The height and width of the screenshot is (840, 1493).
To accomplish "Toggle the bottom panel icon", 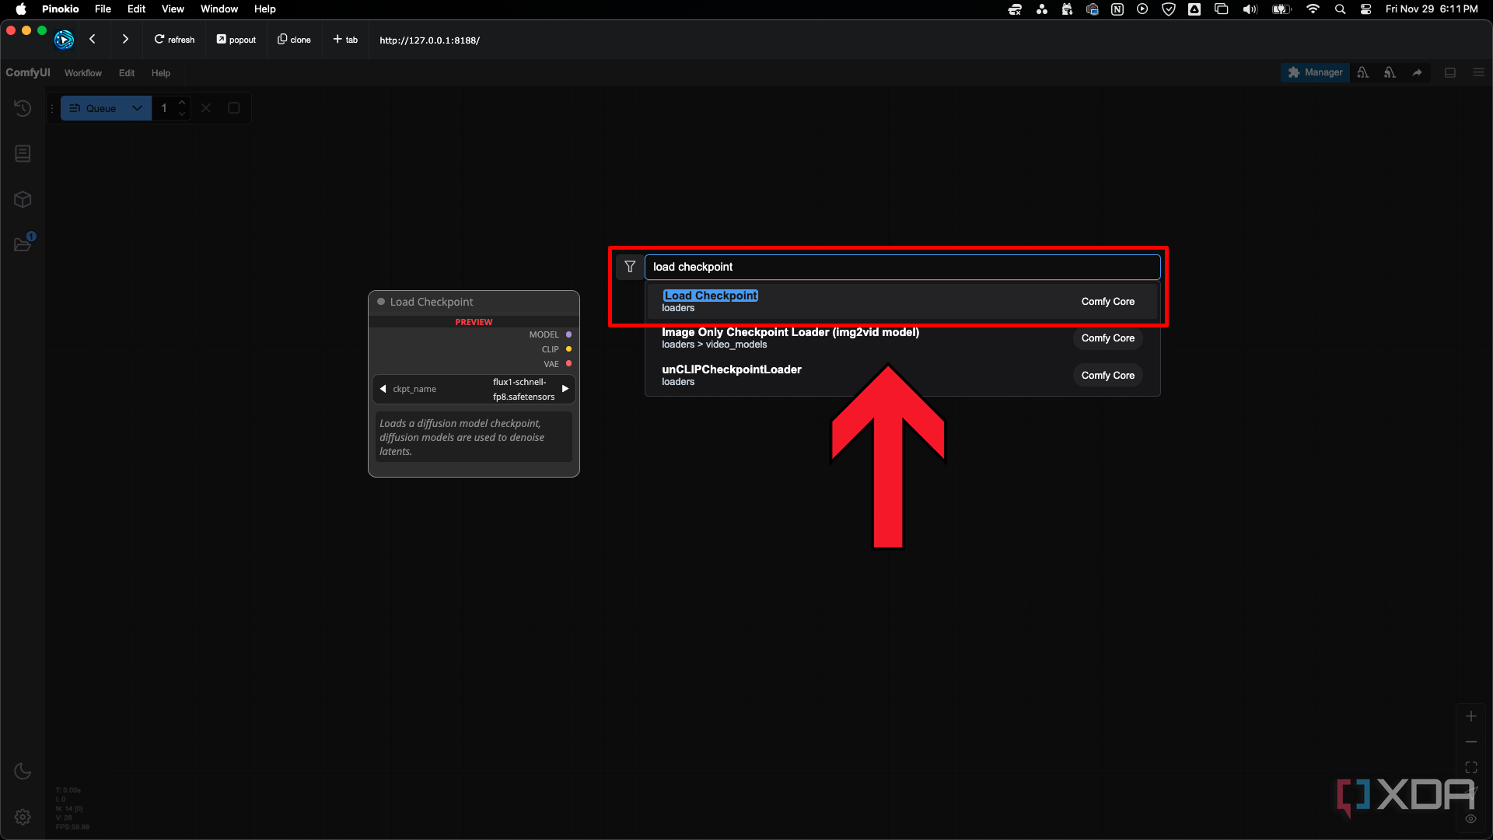I will 1450,72.
